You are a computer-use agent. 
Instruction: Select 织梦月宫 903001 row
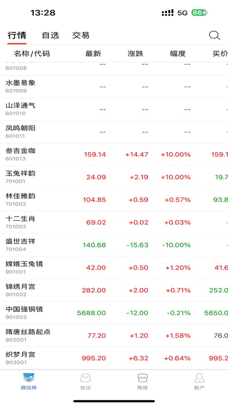coord(114,358)
